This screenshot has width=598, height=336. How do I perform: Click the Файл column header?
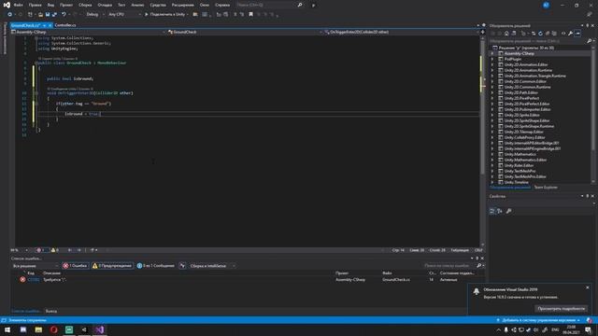[x=387, y=273]
